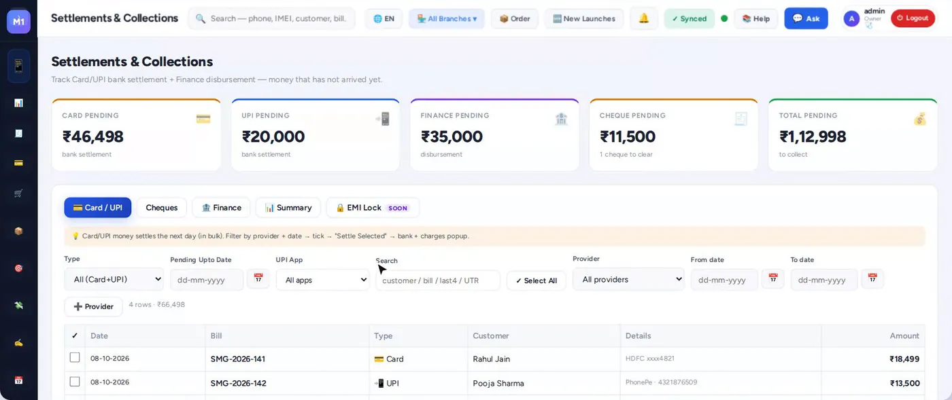Switch to the Cheques tab
This screenshot has width=952, height=400.
pyautogui.click(x=162, y=208)
